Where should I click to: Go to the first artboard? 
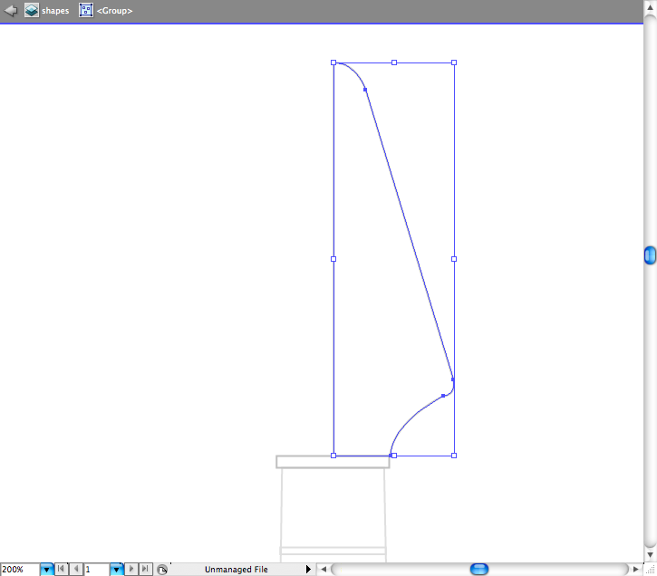click(x=61, y=570)
